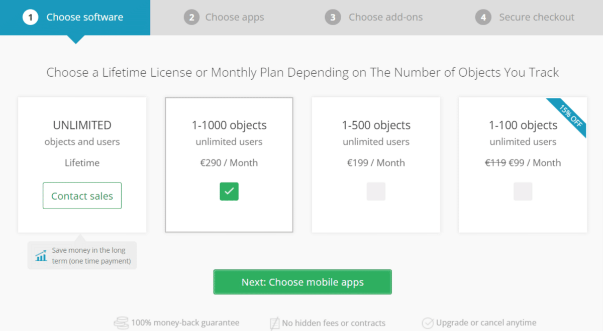Go to the Choose apps step
Screen dimensions: 603x331
tap(235, 18)
